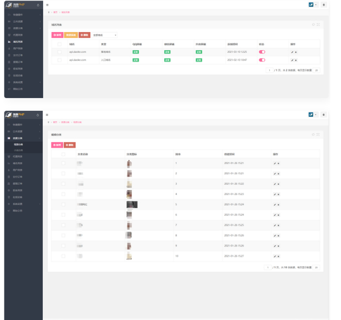Image resolution: width=341 pixels, height=320 pixels.
Task: Open the theme dropdown arrow on the 域名列表 page
Action: pos(317,5)
